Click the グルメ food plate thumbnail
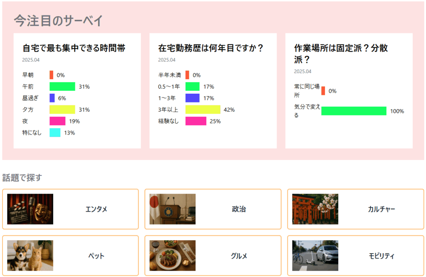Screen dimensions: 426x277 click(172, 255)
